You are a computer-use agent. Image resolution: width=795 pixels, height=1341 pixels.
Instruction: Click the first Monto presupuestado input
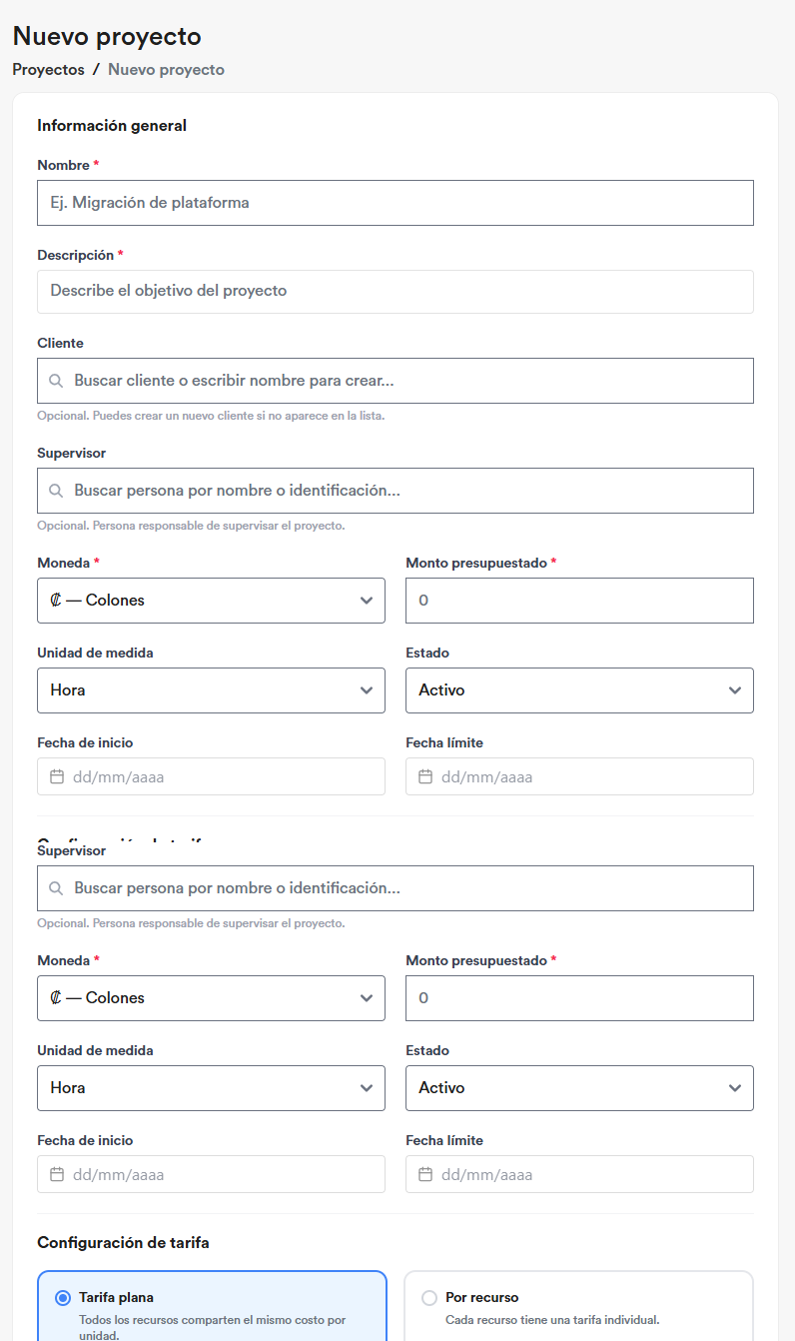pyautogui.click(x=579, y=601)
